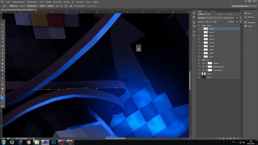Viewport: 258px width, 145px height.
Task: Click the lock transparent pixels icon
Action: click(207, 22)
